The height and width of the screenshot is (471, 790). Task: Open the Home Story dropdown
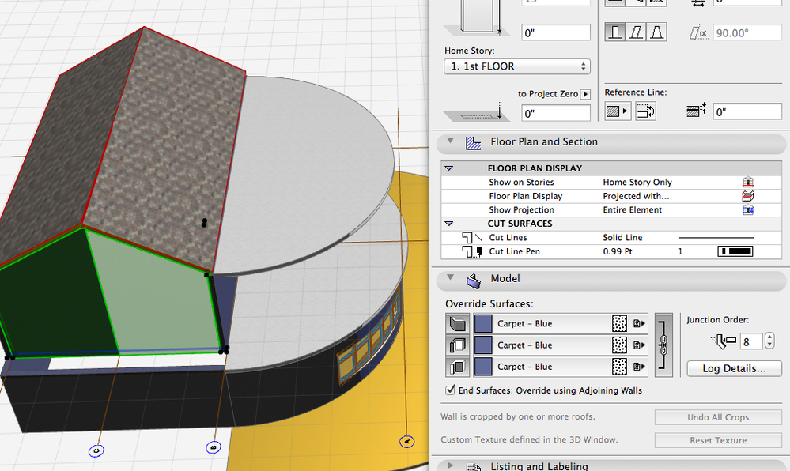click(517, 67)
